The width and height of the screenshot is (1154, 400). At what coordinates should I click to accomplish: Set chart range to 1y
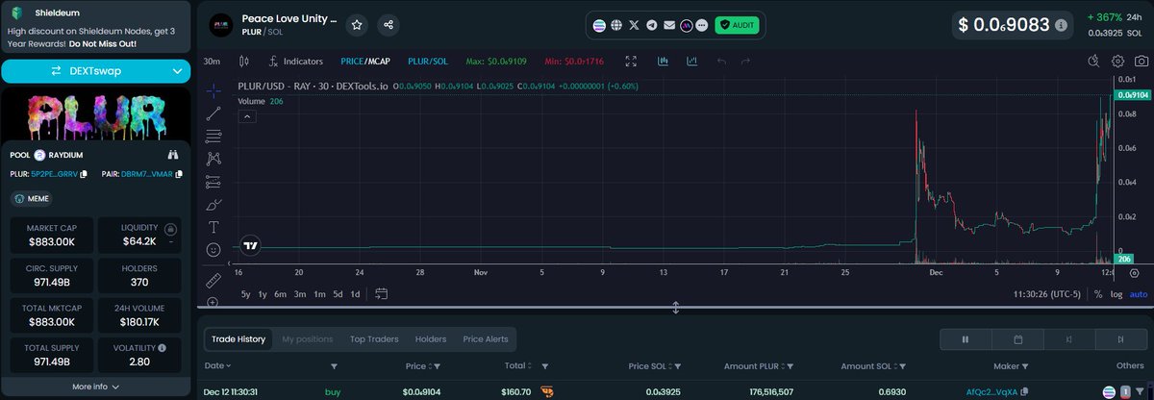tap(263, 294)
